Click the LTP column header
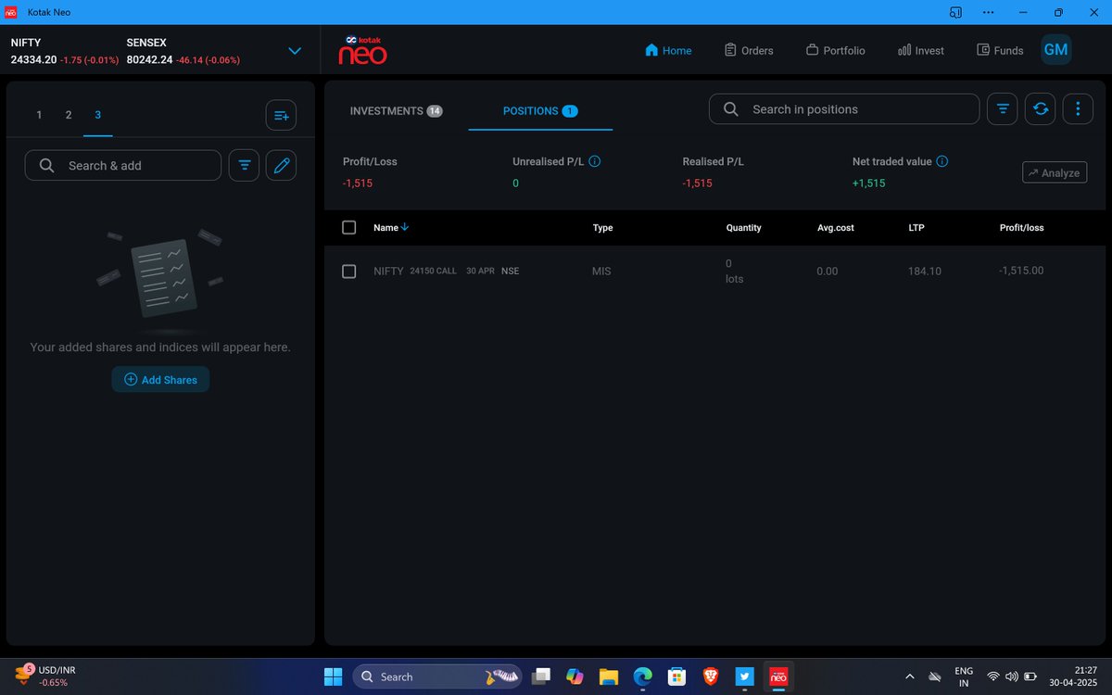Viewport: 1112px width, 695px height. (x=916, y=228)
